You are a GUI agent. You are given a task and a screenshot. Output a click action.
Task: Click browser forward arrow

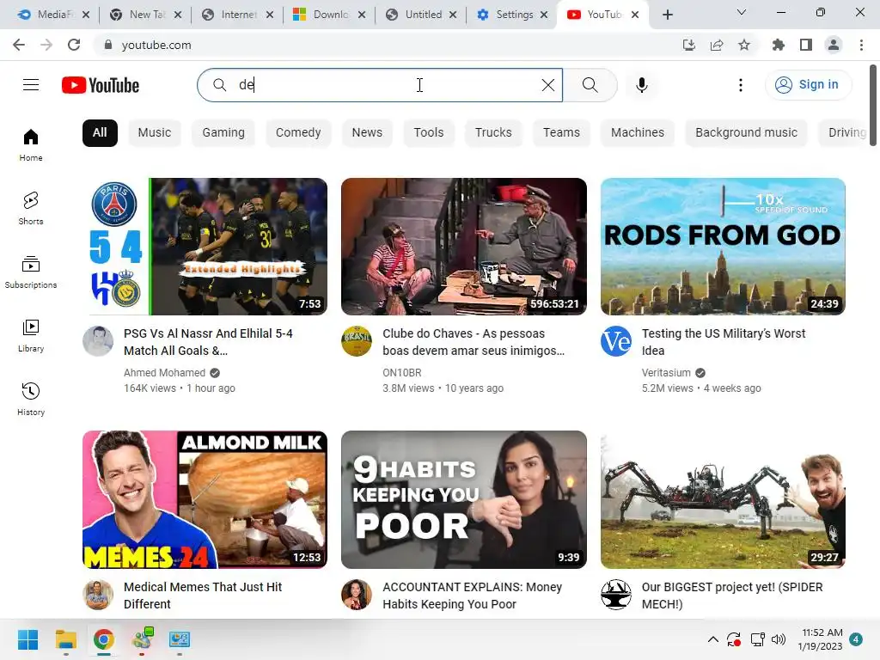pyautogui.click(x=46, y=45)
